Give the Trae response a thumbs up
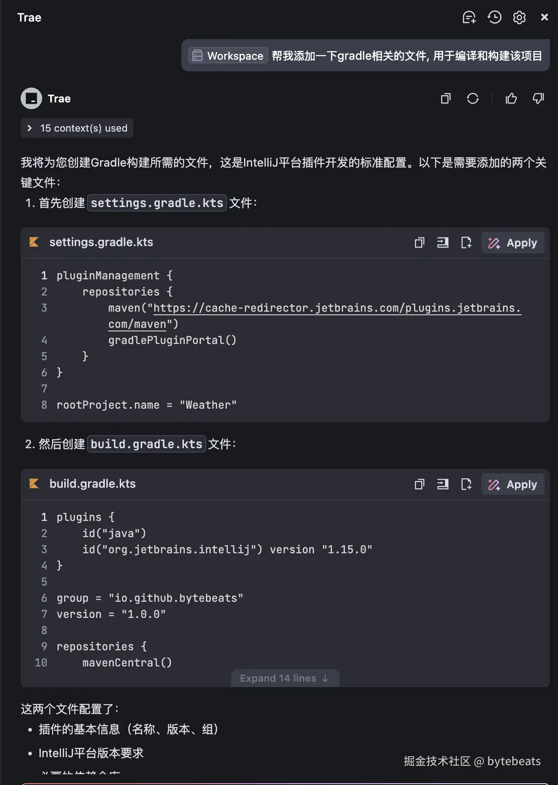 [511, 98]
